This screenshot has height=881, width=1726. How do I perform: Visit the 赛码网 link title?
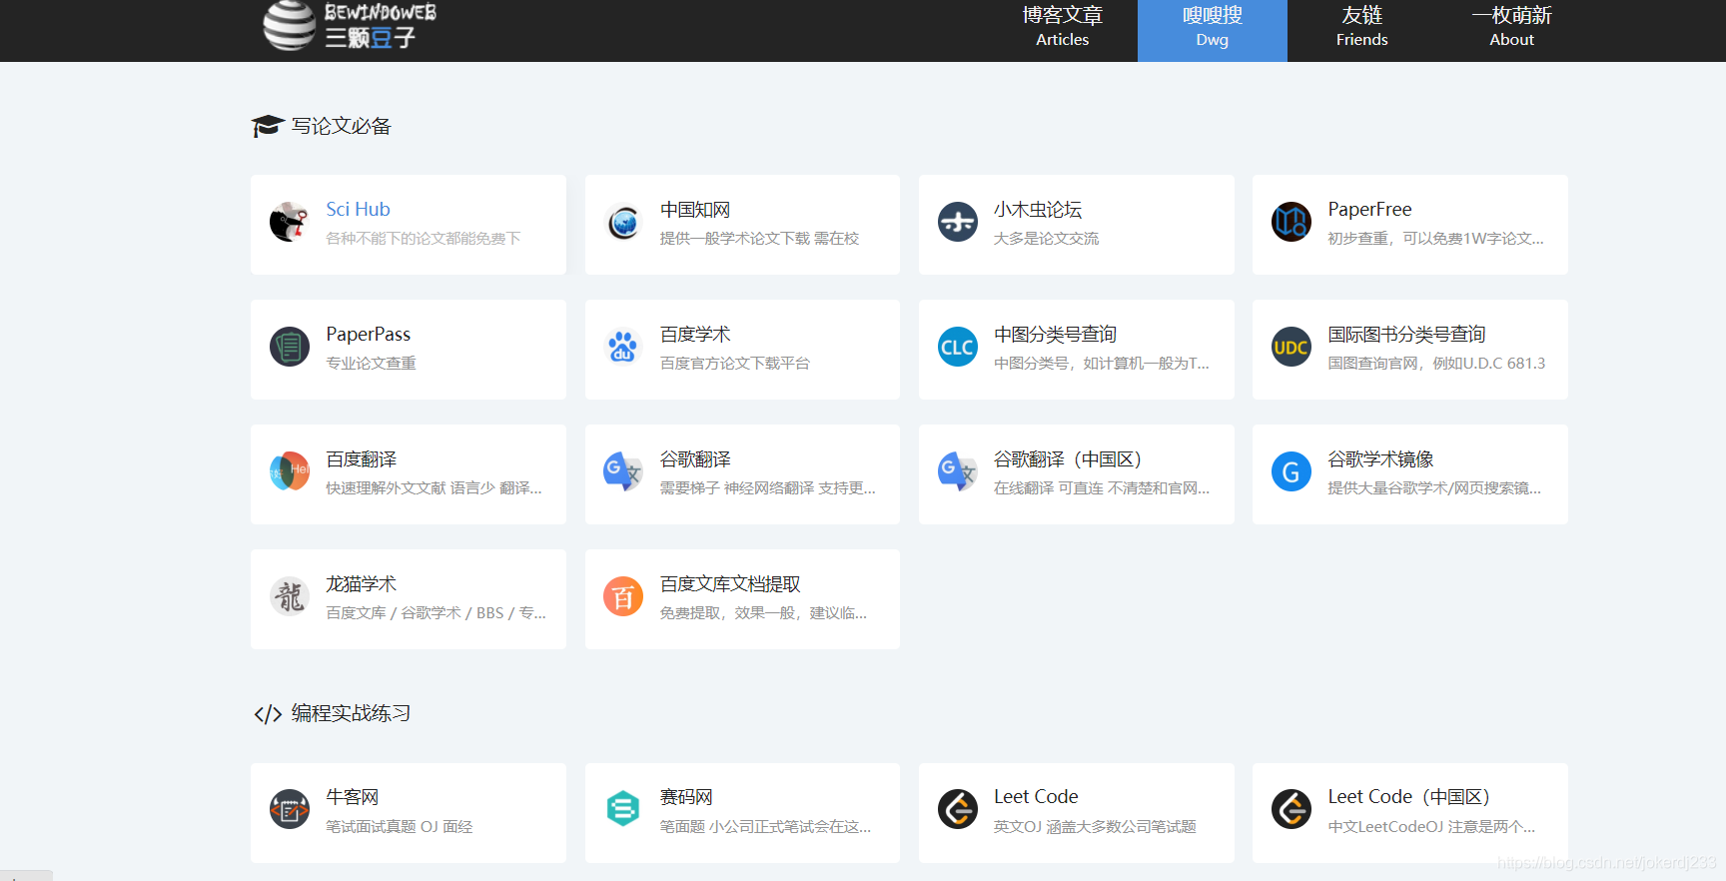[686, 797]
